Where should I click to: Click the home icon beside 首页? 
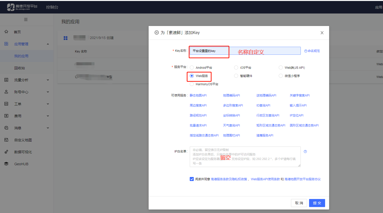pyautogui.click(x=6, y=32)
